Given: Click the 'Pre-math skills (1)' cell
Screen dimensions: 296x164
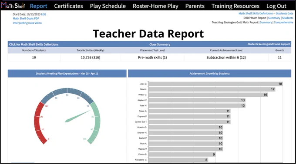Looking at the screenshot, I should 152,58.
